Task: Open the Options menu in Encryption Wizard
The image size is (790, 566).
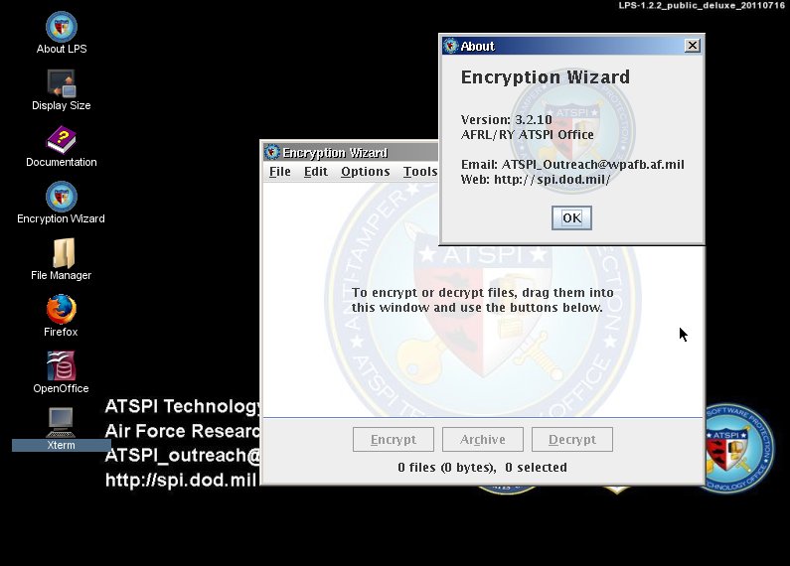Action: 366,172
